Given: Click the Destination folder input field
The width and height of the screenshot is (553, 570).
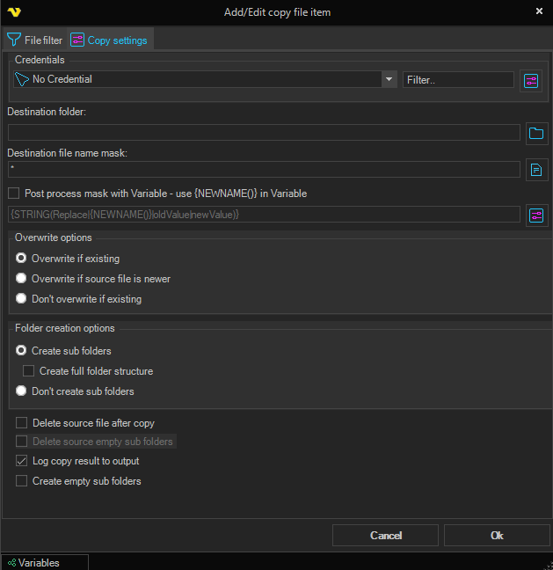Looking at the screenshot, I should 264,133.
